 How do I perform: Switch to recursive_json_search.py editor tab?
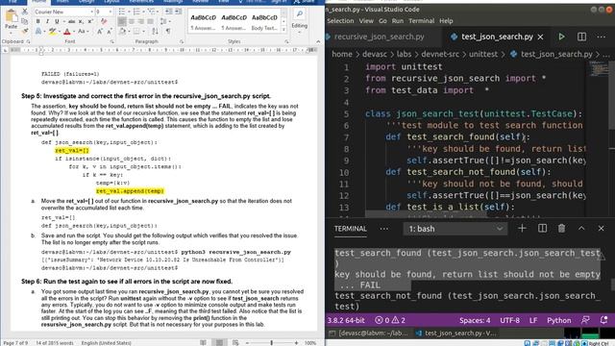click(x=379, y=37)
